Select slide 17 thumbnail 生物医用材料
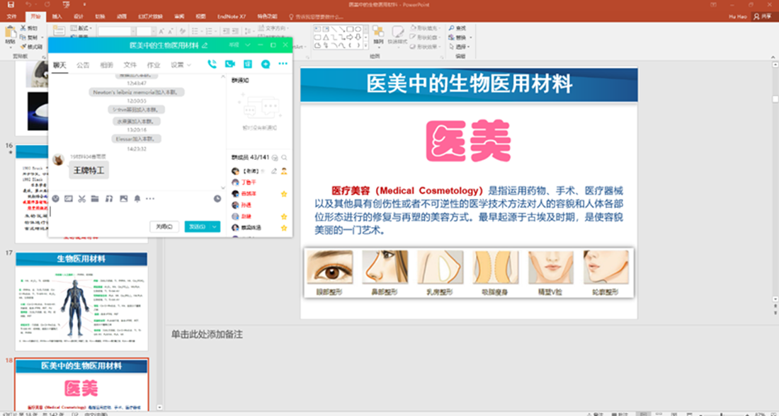The width and height of the screenshot is (779, 416). tap(81, 301)
